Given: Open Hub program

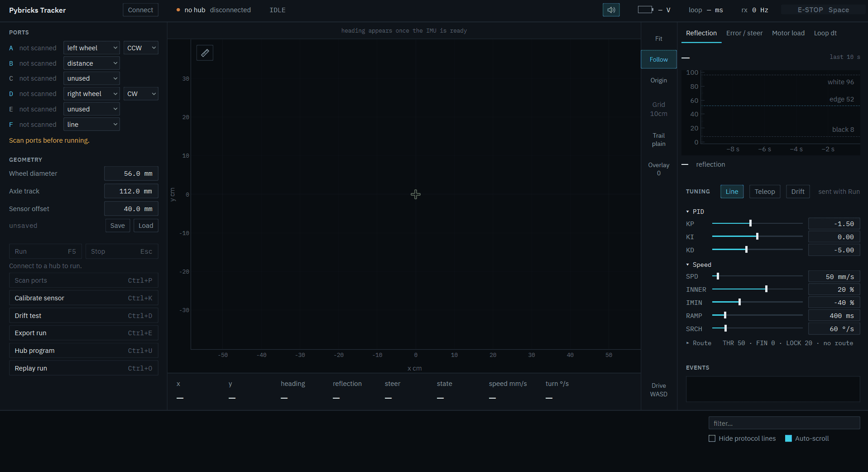Looking at the screenshot, I should pyautogui.click(x=84, y=351).
